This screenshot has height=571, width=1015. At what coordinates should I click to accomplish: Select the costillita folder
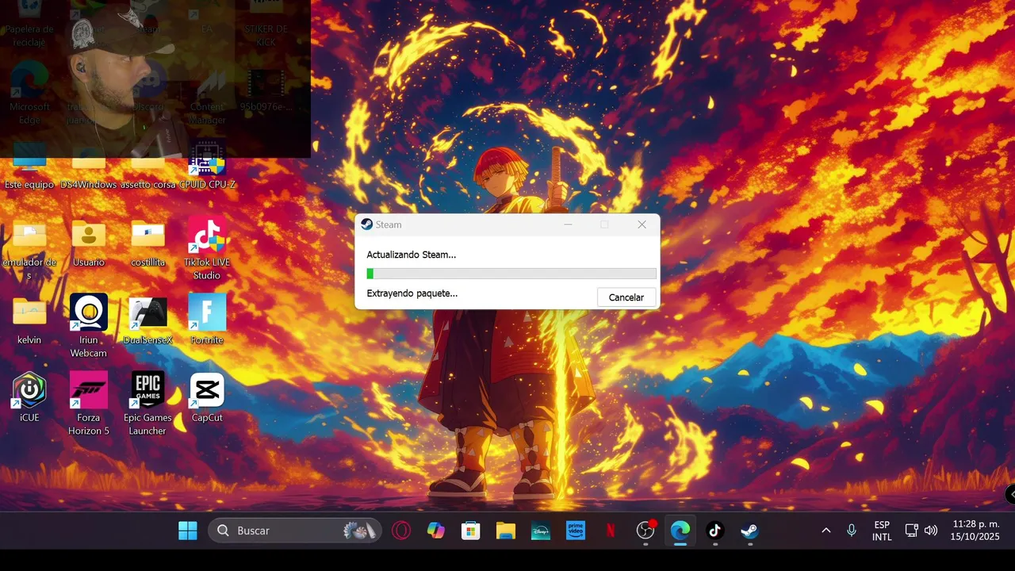[x=148, y=243]
